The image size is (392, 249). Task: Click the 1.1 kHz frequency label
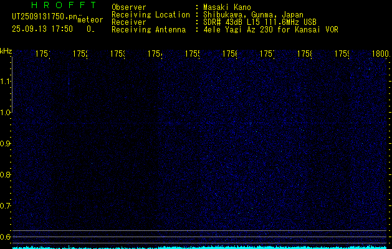pyautogui.click(x=6, y=81)
